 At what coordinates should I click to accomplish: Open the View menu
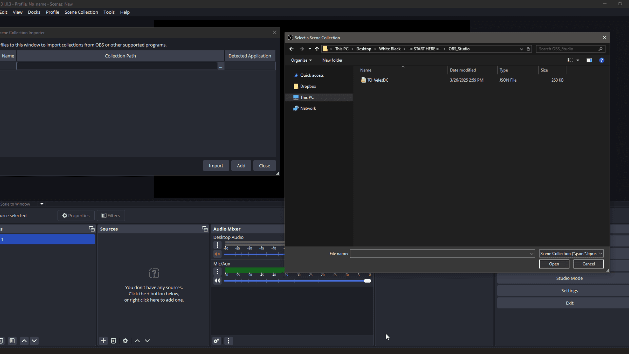(17, 12)
